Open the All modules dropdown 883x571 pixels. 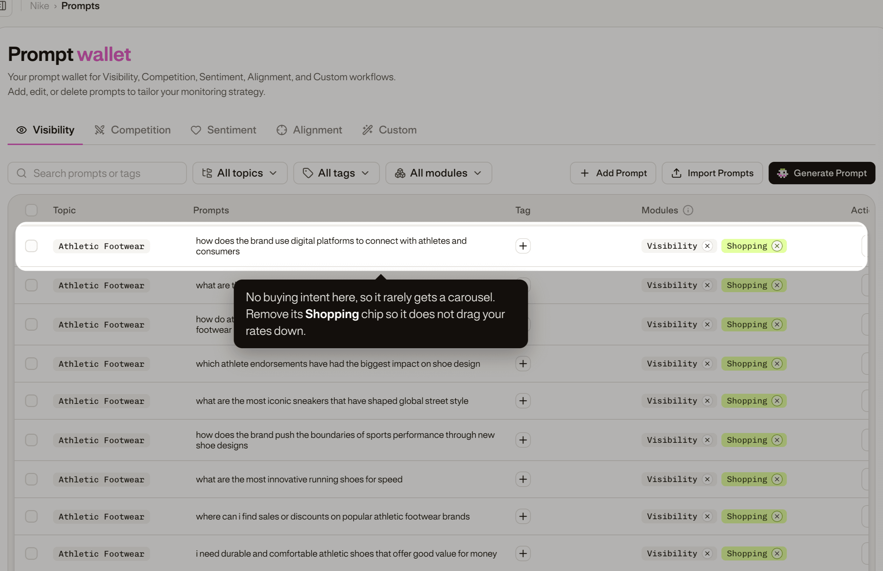click(x=439, y=173)
